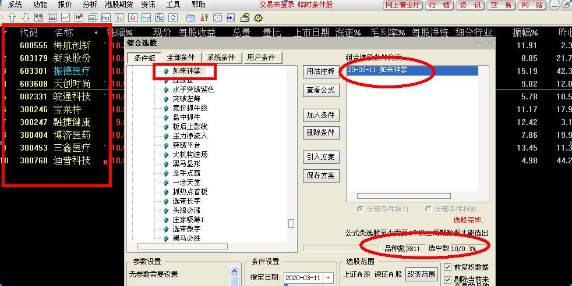Open the candlestick K-line chart icon
Viewport: 572px width, 286px height.
79,17
